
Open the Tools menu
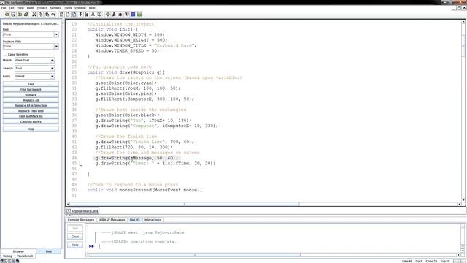[x=68, y=8]
